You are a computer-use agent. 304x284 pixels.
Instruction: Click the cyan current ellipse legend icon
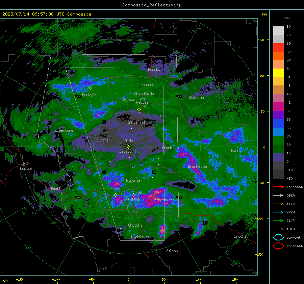pos(278,237)
